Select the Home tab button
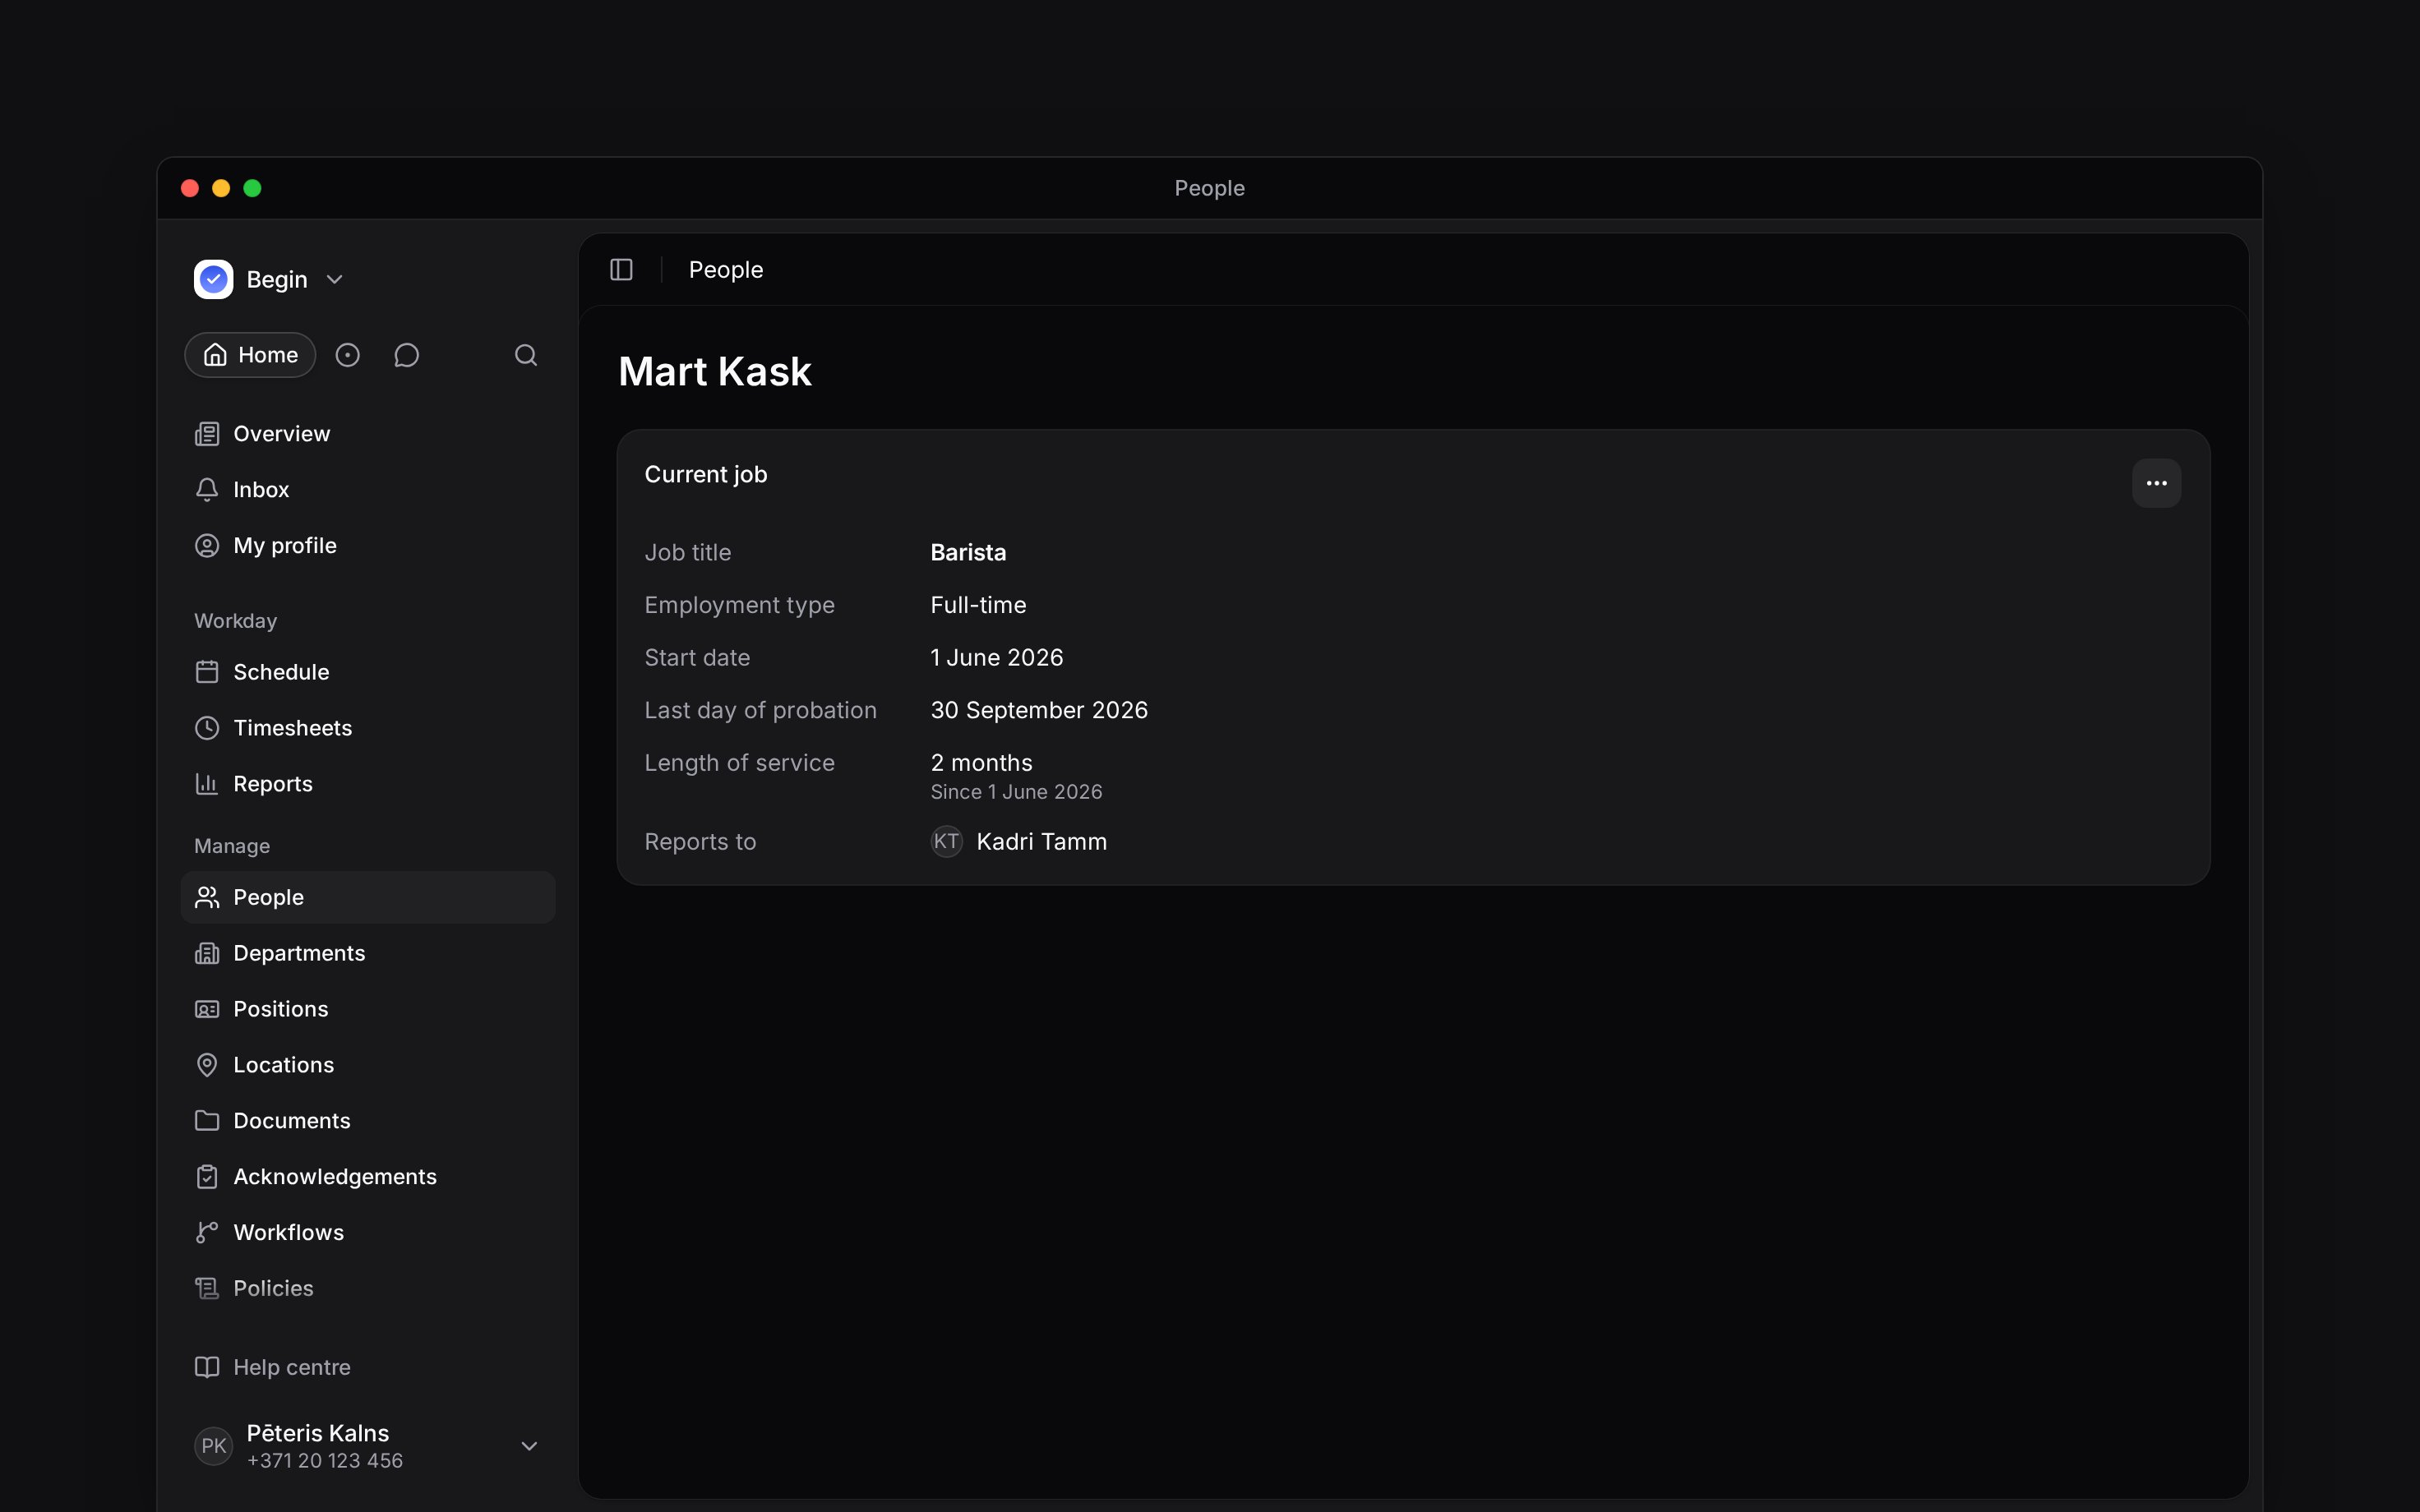Screen dimensions: 2420x1512 [x=250, y=355]
